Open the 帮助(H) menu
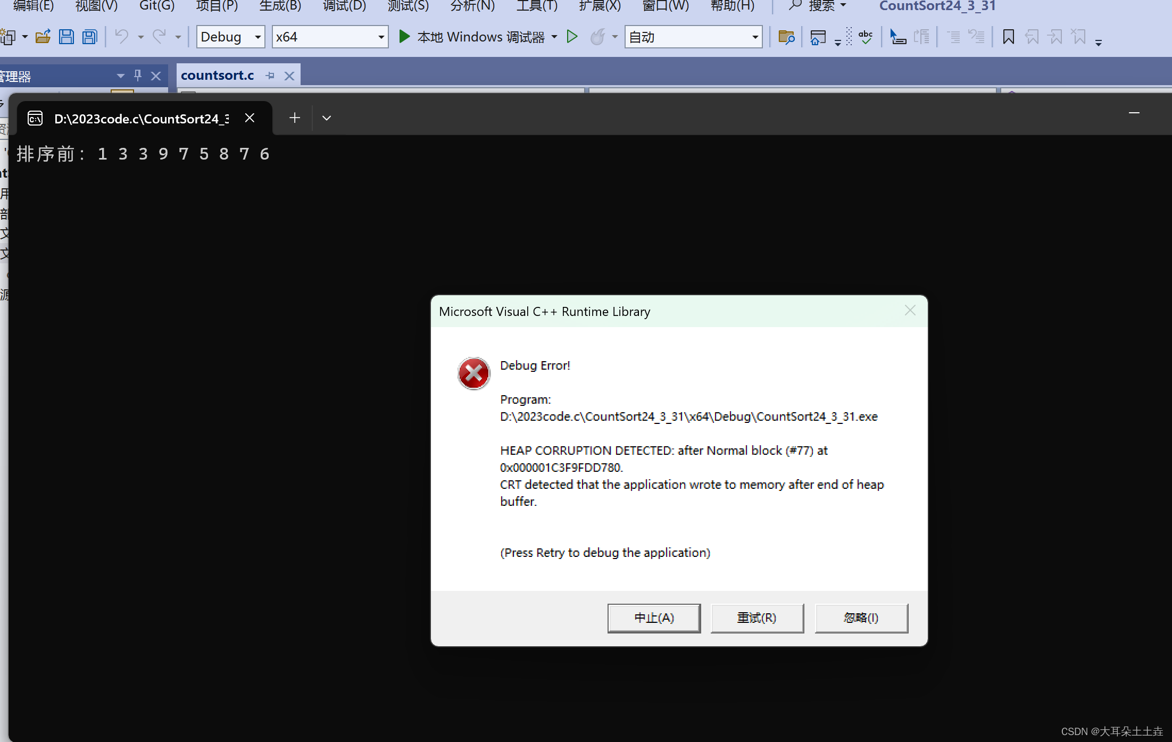 [x=733, y=6]
